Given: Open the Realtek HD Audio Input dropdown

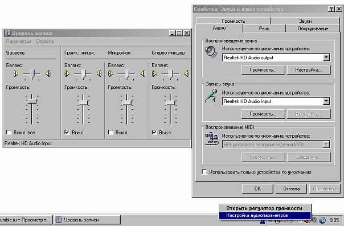Looking at the screenshot, I should pos(326,101).
